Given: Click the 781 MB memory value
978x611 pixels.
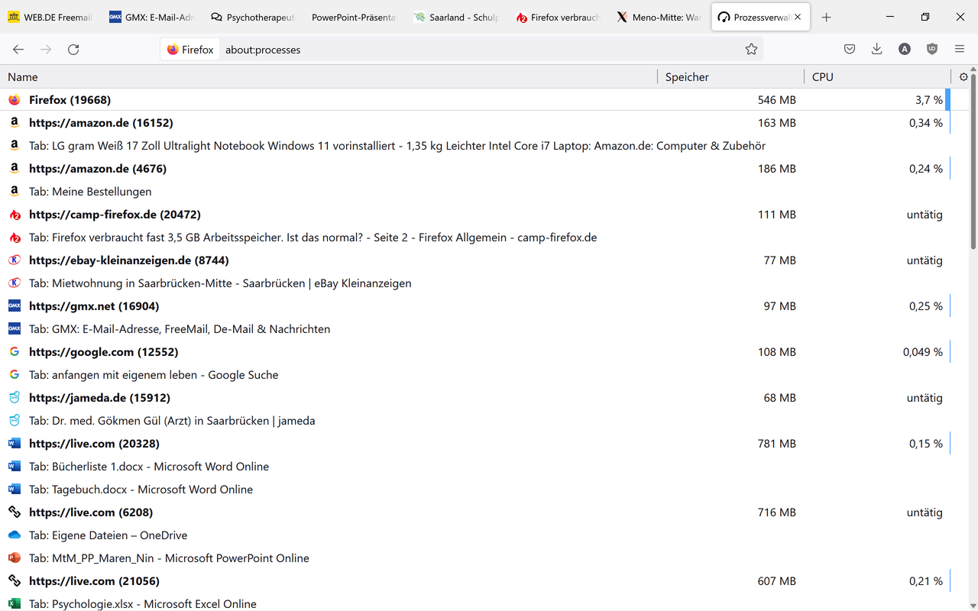Looking at the screenshot, I should click(777, 444).
